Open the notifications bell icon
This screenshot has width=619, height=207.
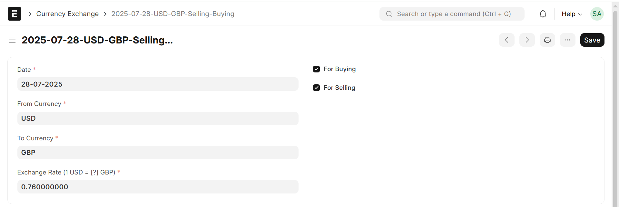pyautogui.click(x=543, y=14)
